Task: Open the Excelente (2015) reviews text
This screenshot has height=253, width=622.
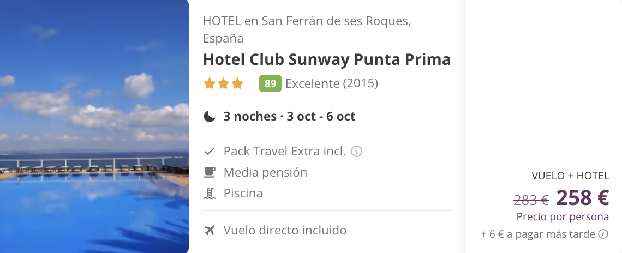Action: coord(331,84)
